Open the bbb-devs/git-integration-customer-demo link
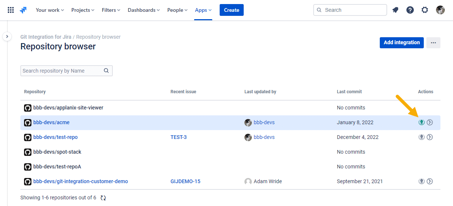The image size is (453, 206). coord(81,181)
